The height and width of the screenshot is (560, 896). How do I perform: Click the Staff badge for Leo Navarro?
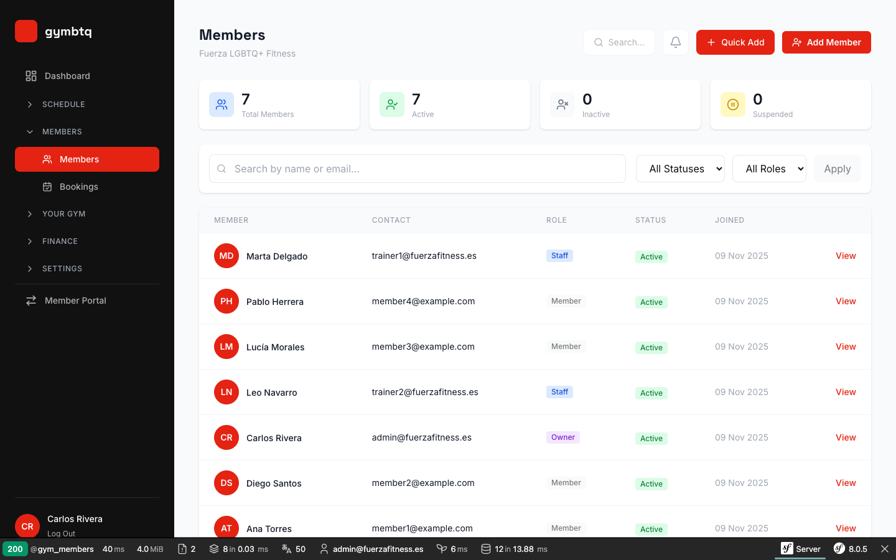559,392
